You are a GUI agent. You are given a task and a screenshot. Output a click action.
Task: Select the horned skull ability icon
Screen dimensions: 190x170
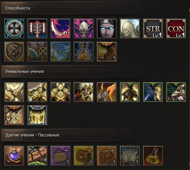click(84, 29)
